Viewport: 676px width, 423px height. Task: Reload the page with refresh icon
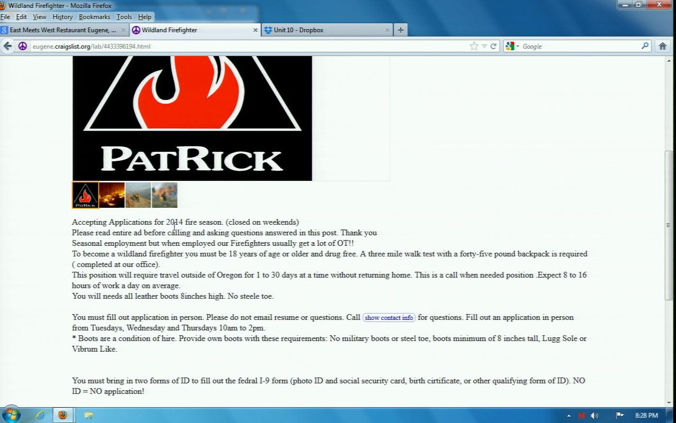(493, 46)
